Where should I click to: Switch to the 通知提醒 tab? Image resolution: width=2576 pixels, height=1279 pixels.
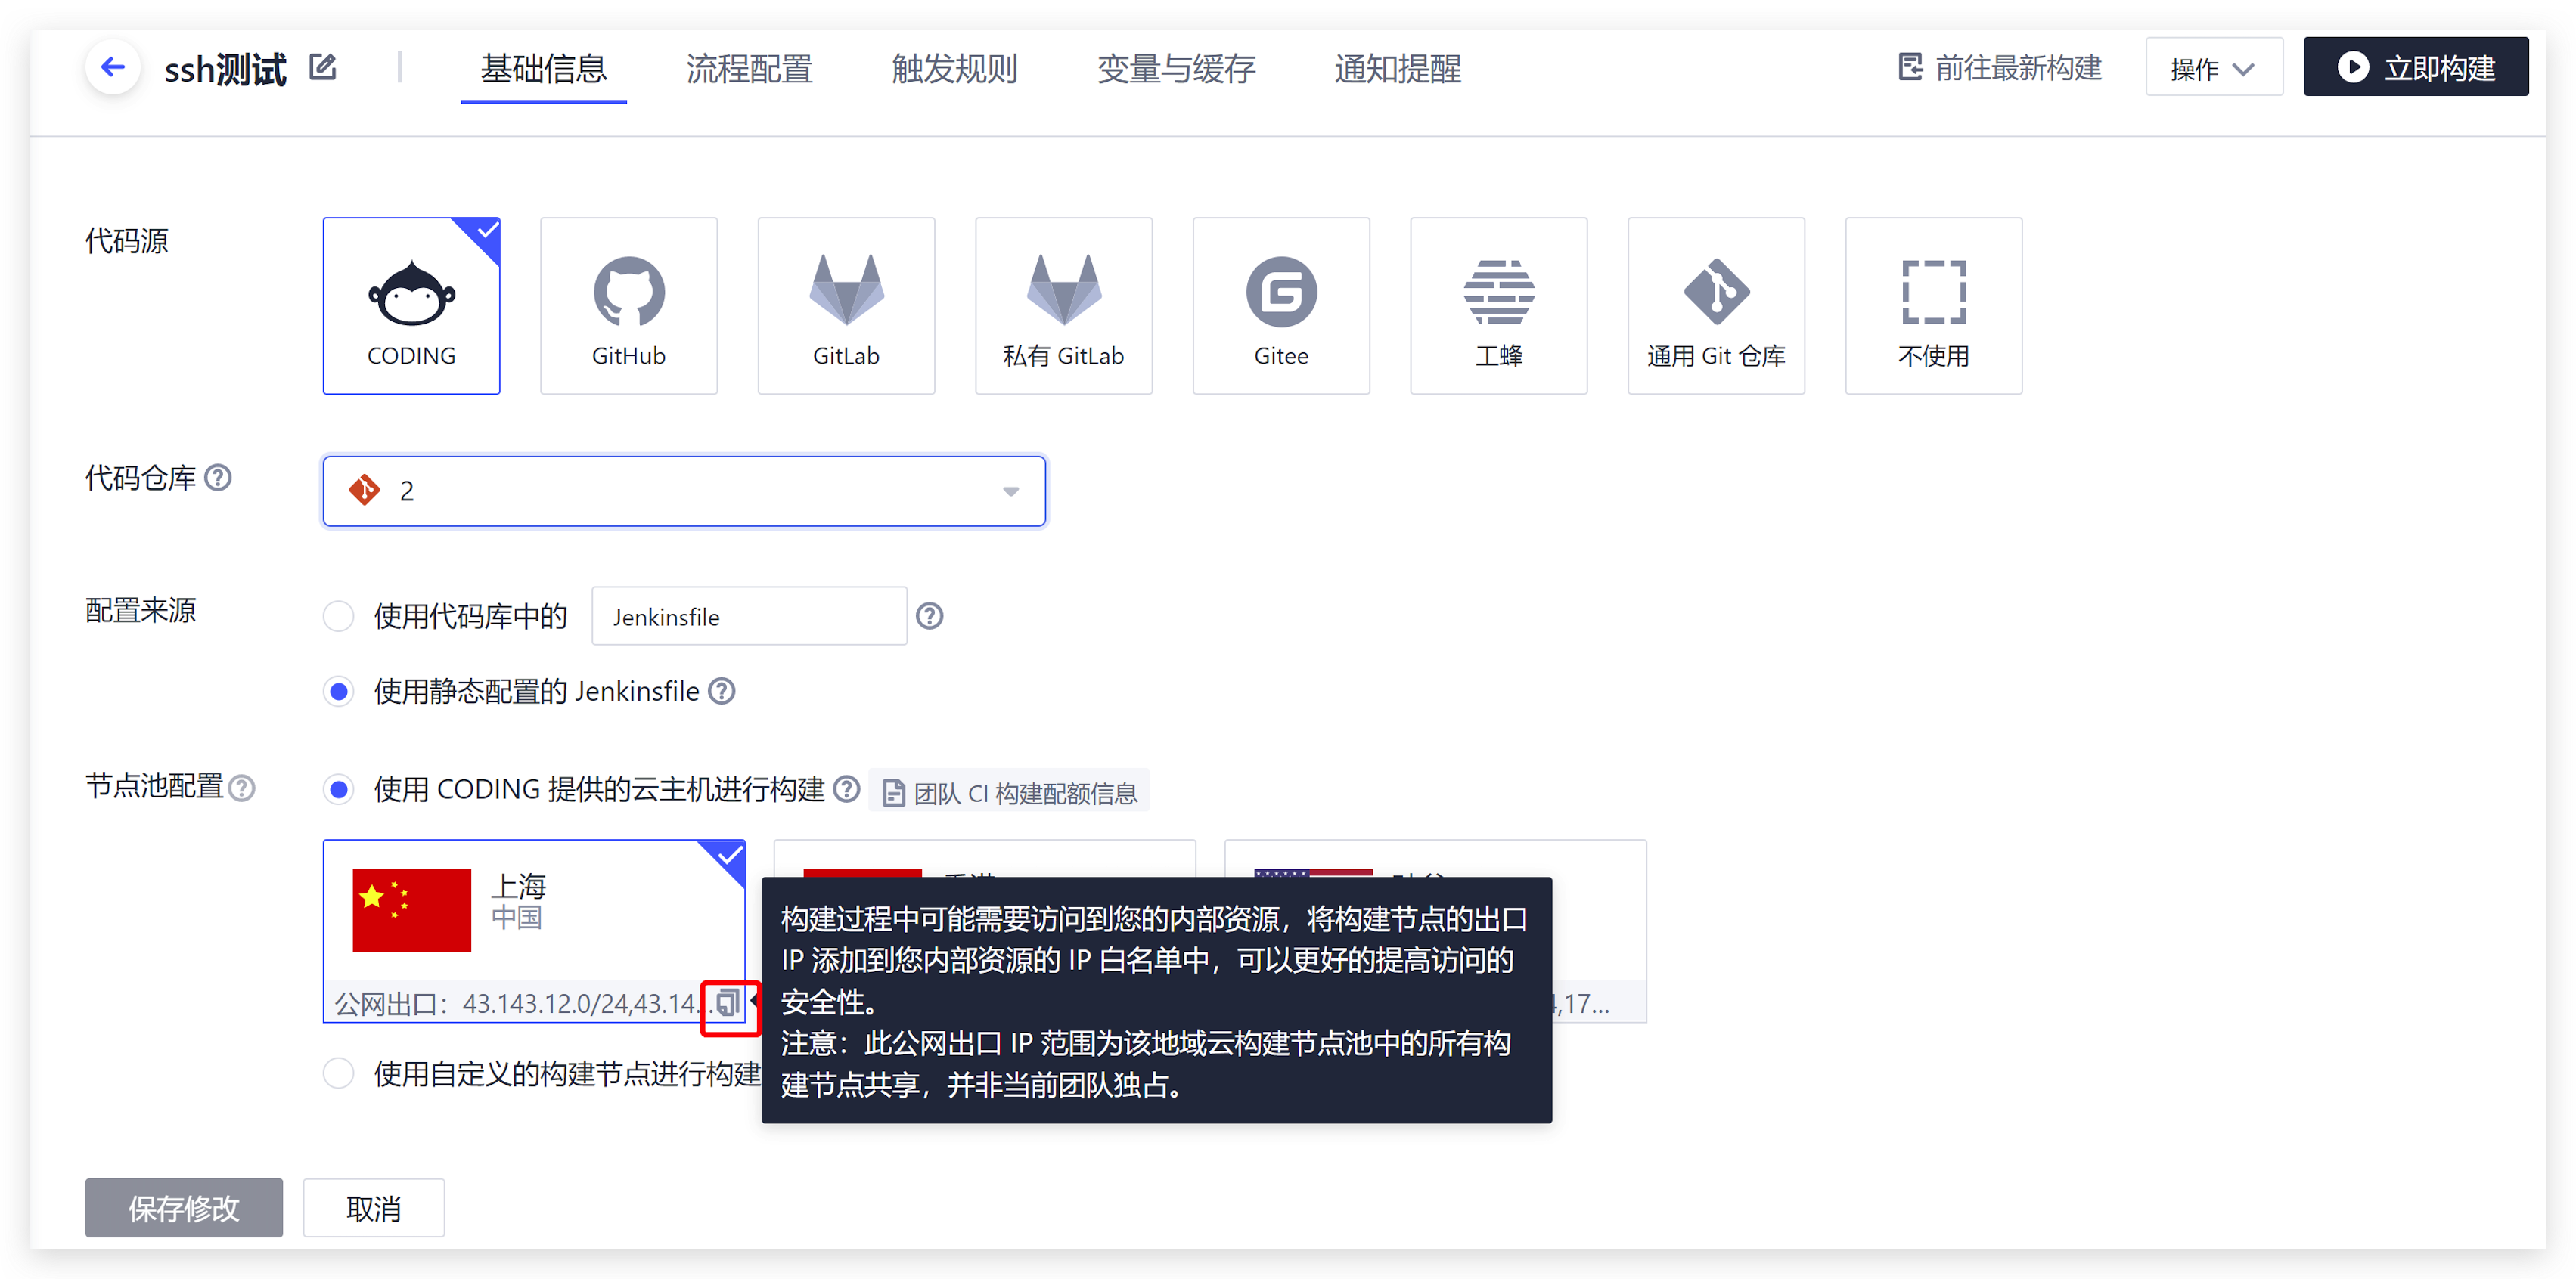(1397, 68)
